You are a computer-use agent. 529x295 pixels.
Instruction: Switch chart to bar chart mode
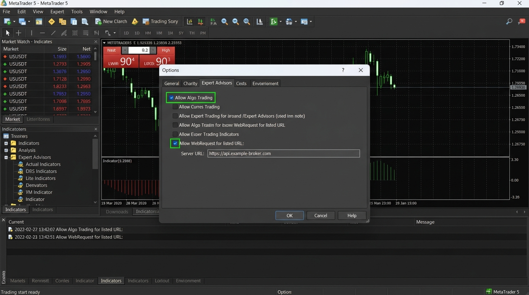pyautogui.click(x=190, y=22)
